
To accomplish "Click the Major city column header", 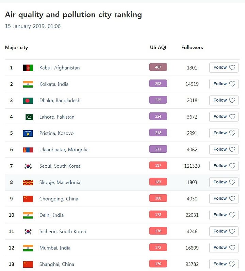I will tap(16, 47).
